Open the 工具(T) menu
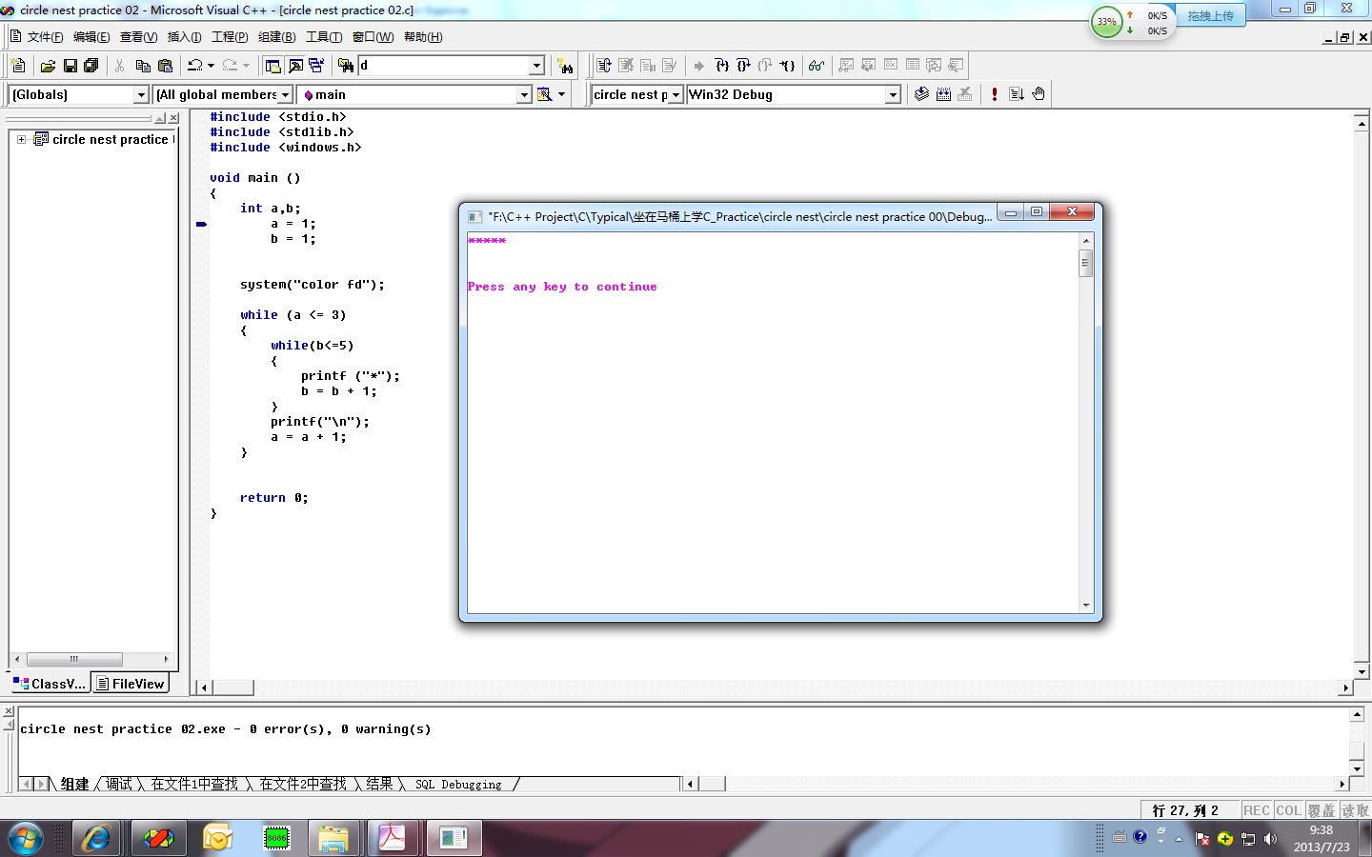This screenshot has height=857, width=1372. pos(323,37)
